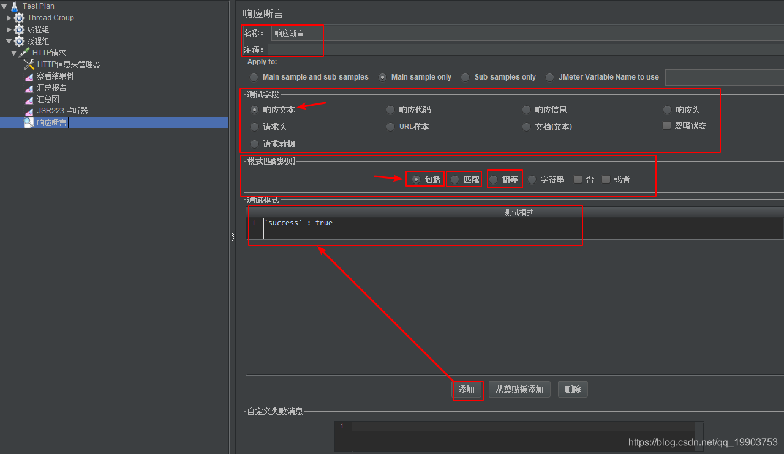Choose JMeter Variable Name to use option
The width and height of the screenshot is (784, 454).
pos(549,77)
